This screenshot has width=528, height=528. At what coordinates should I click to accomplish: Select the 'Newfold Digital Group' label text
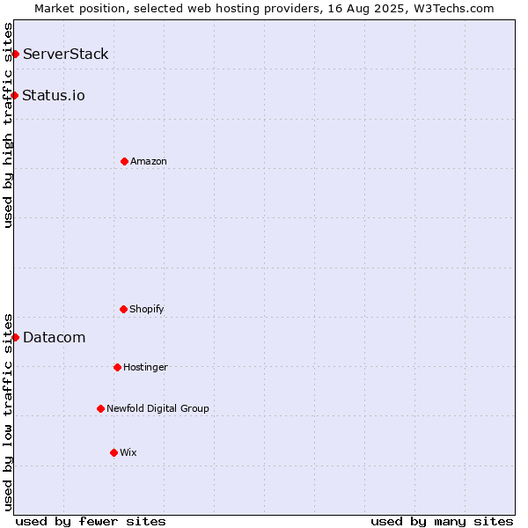pos(158,408)
